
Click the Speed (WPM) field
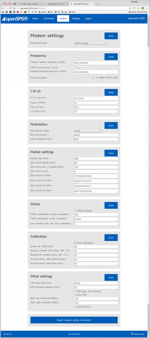click(96, 103)
